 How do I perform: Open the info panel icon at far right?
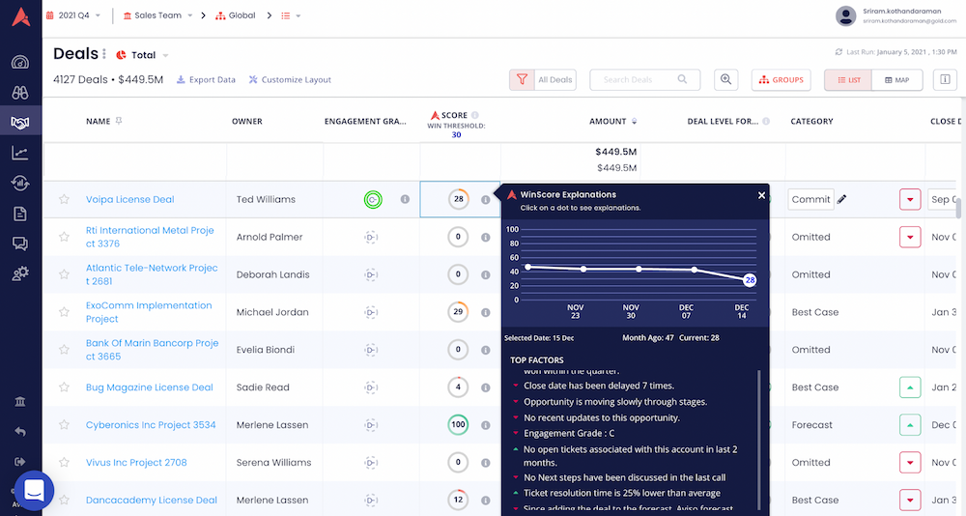click(x=945, y=79)
